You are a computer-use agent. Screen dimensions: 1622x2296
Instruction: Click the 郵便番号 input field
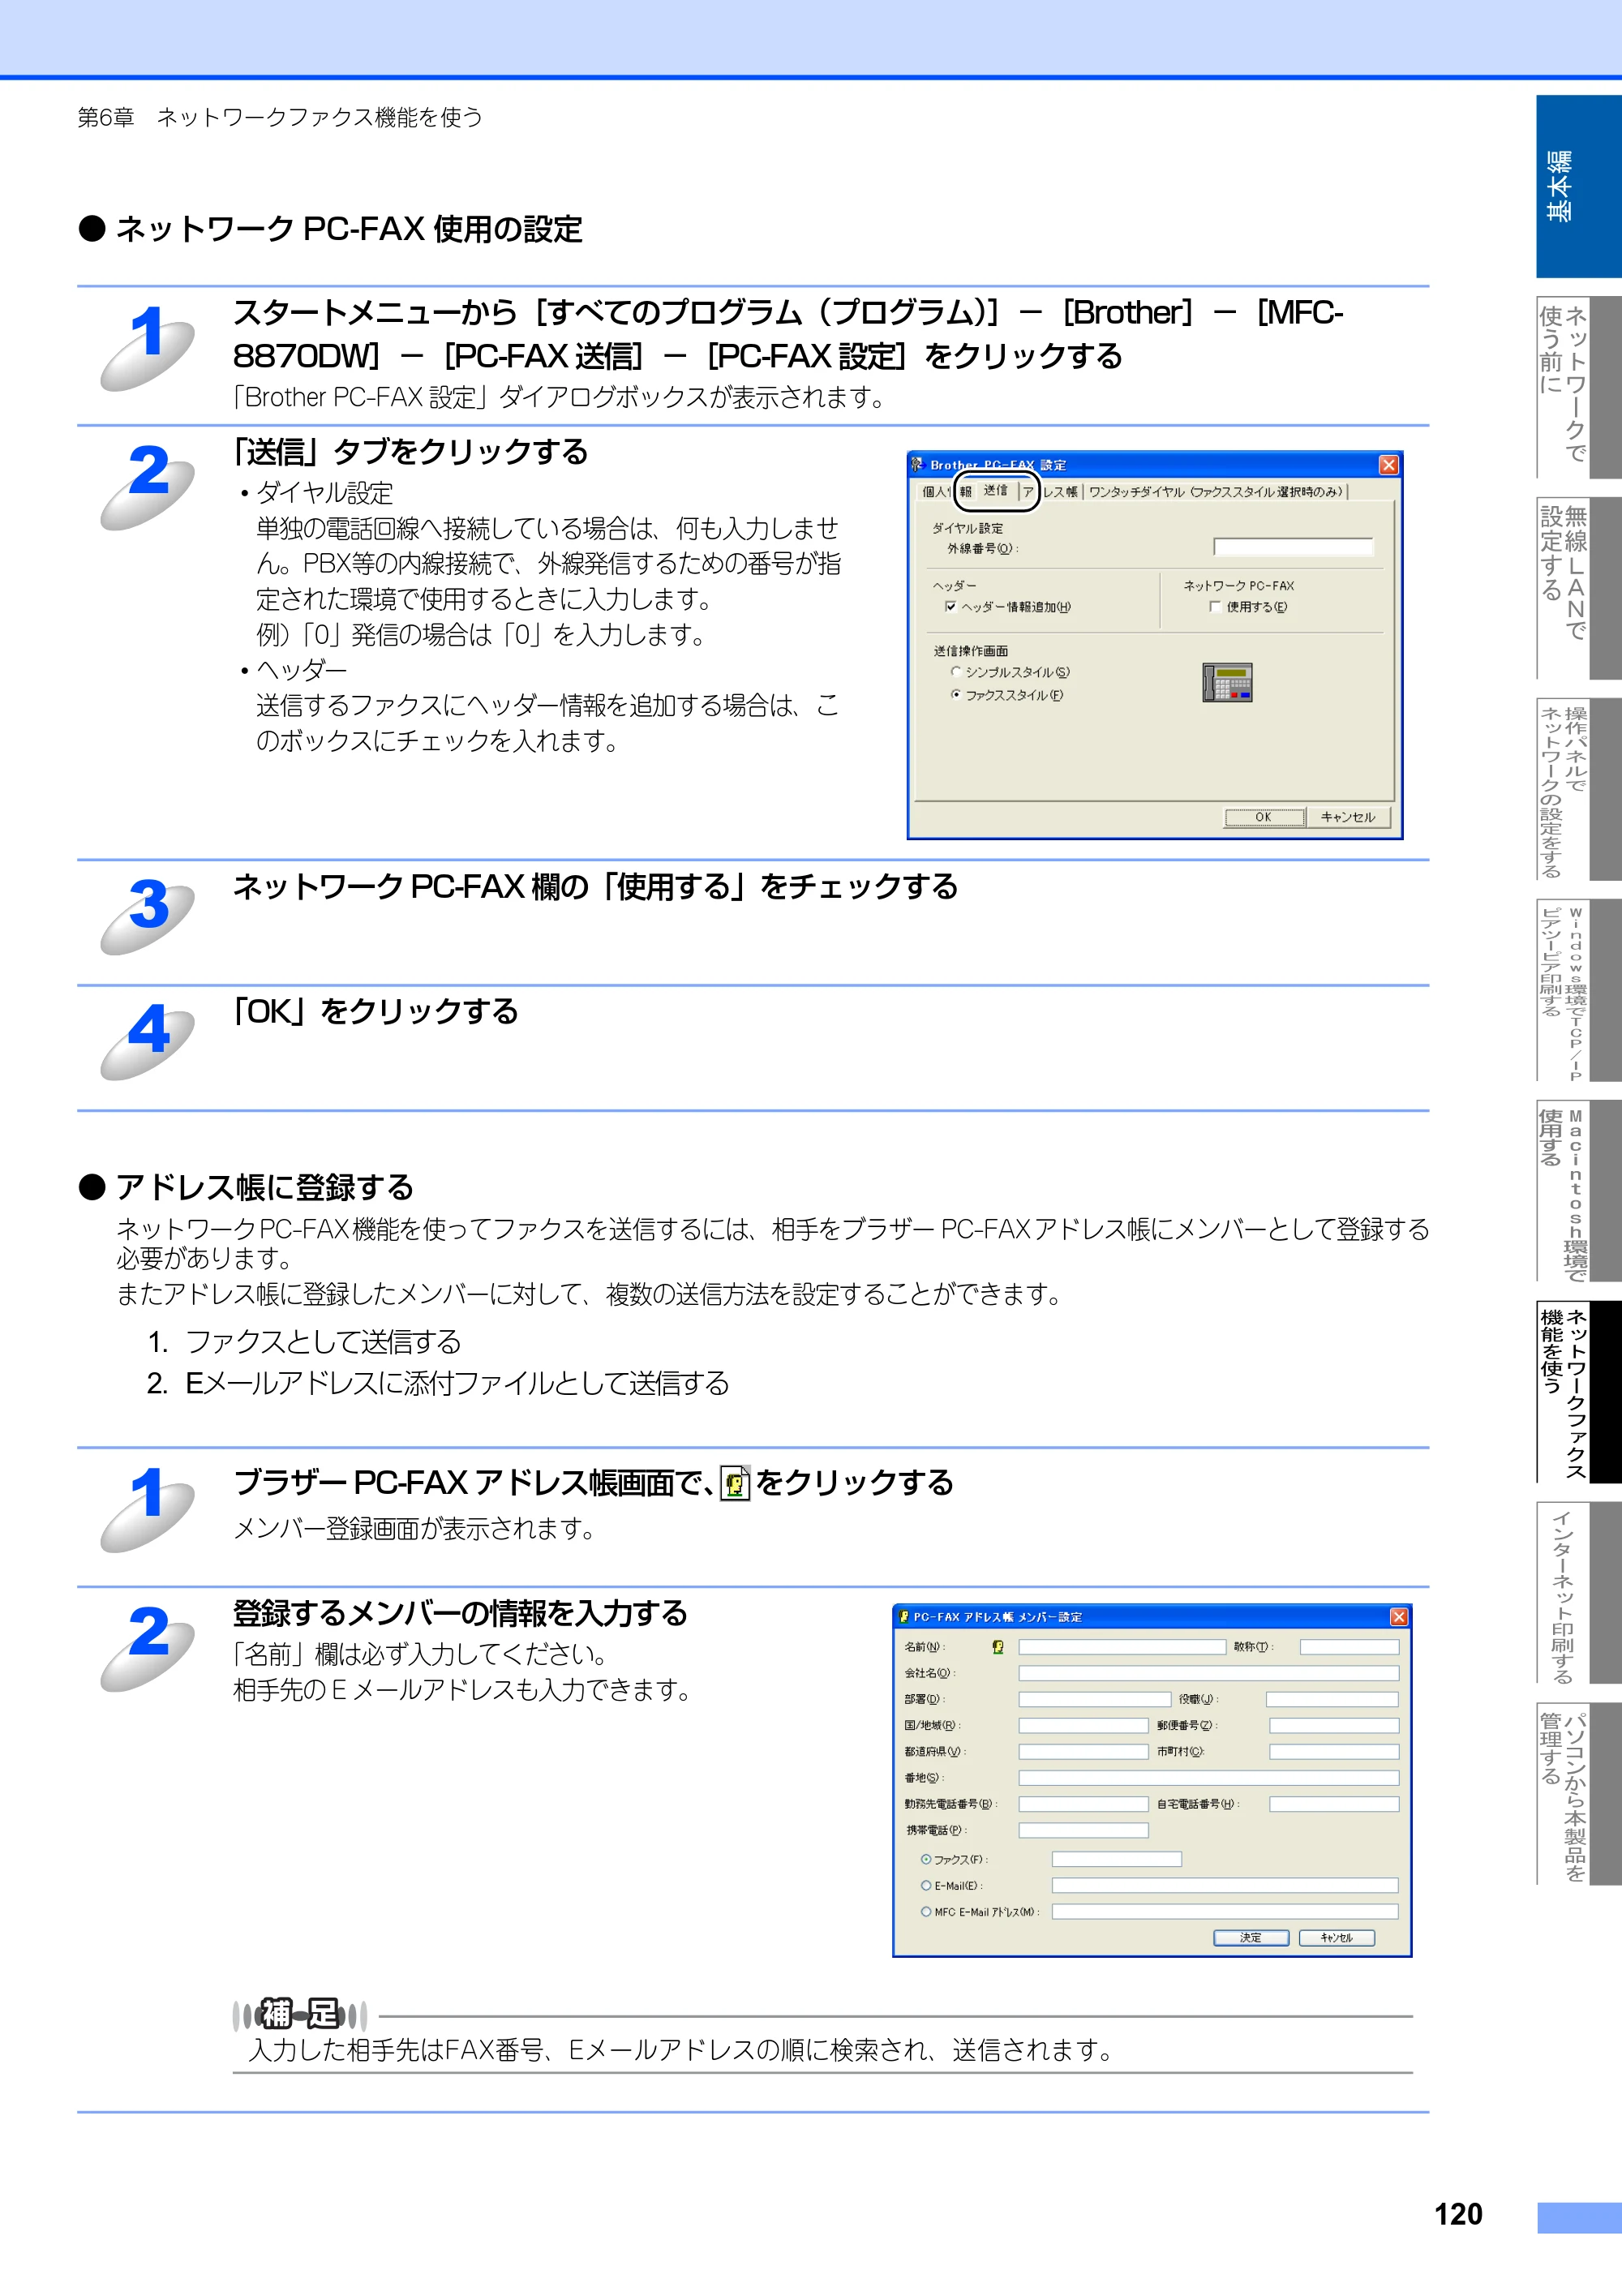tap(1334, 1725)
